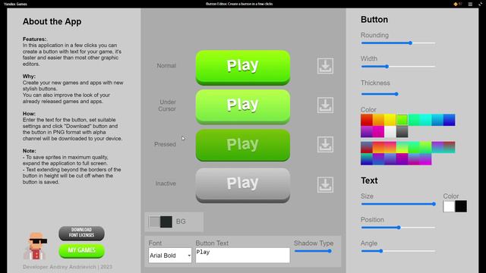
Task: Click the Inactive Play button preview
Action: click(243, 185)
